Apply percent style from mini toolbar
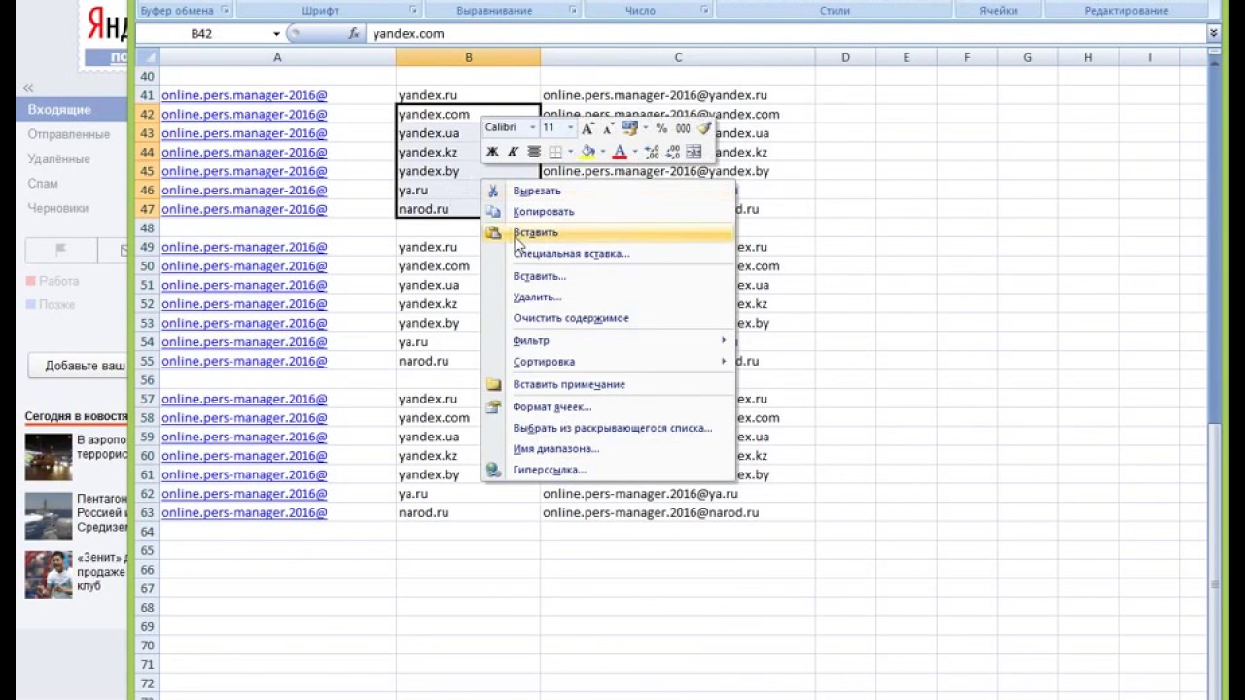 click(661, 128)
